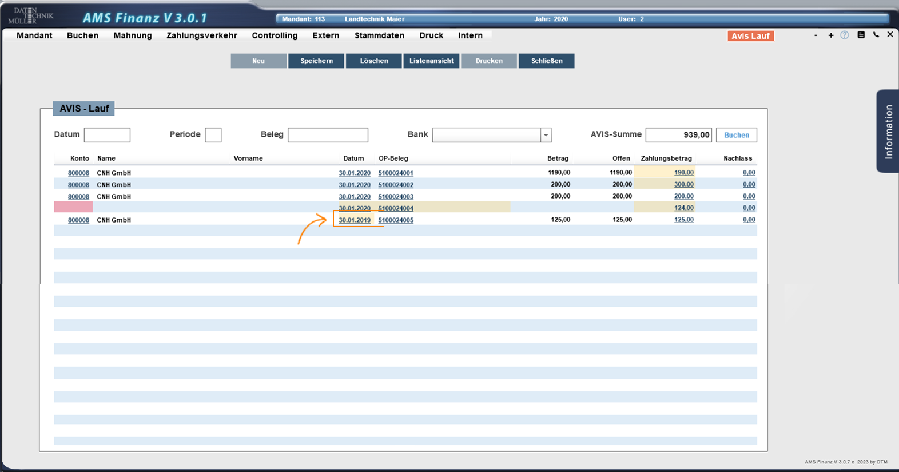Close the application with the X icon
This screenshot has width=899, height=472.
[x=890, y=35]
